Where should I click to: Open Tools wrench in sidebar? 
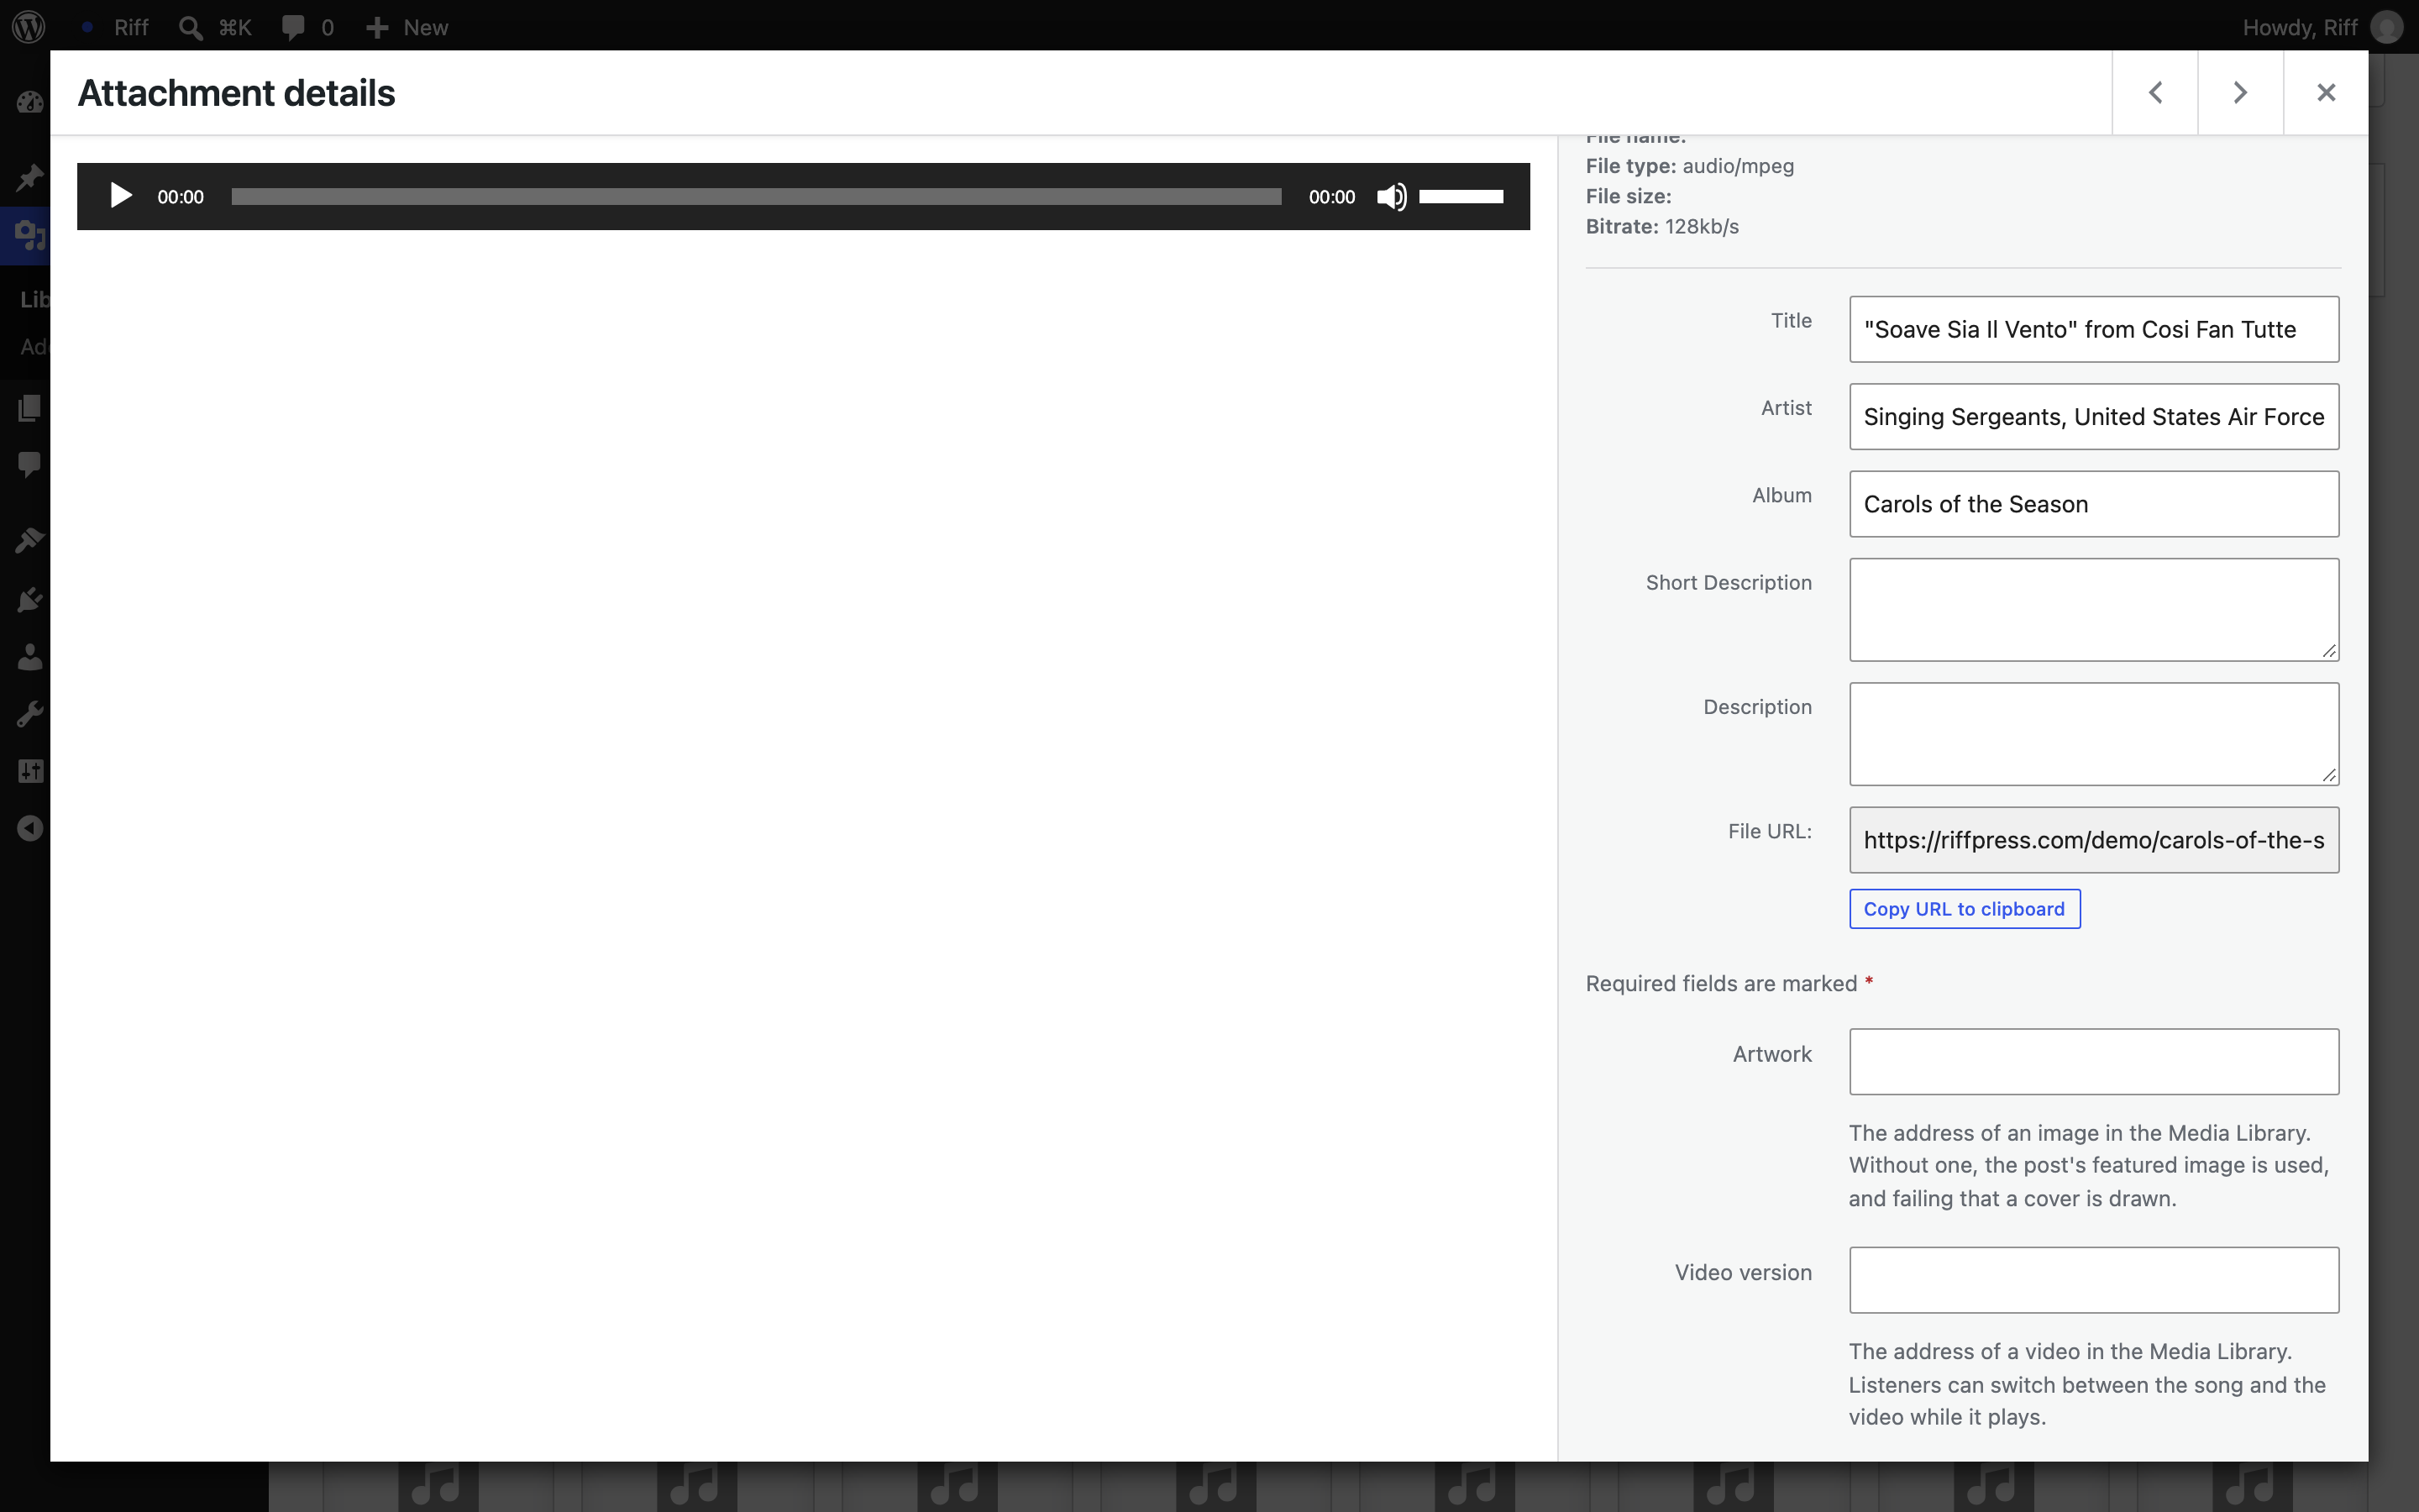pyautogui.click(x=29, y=714)
